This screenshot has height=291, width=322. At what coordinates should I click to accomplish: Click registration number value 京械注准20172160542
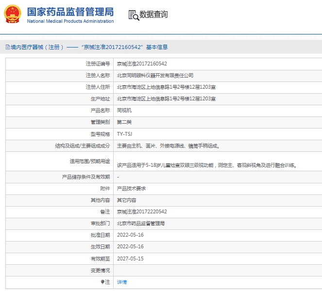(x=142, y=64)
